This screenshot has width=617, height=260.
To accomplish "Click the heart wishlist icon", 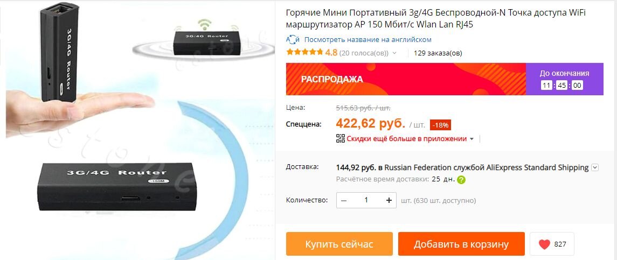I will tap(544, 244).
